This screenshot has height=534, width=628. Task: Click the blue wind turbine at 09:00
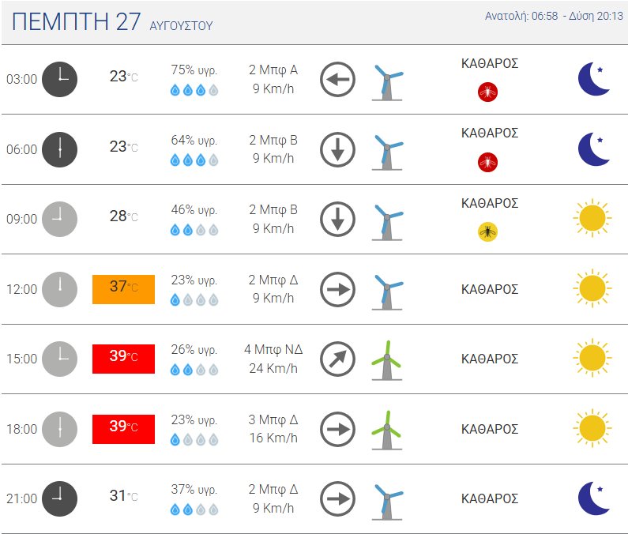pos(386,222)
